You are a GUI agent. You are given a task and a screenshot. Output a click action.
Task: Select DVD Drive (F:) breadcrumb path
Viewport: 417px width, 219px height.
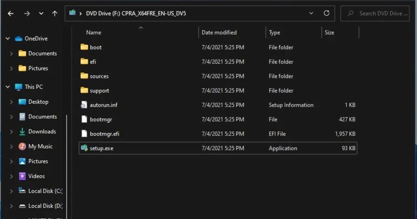(136, 13)
